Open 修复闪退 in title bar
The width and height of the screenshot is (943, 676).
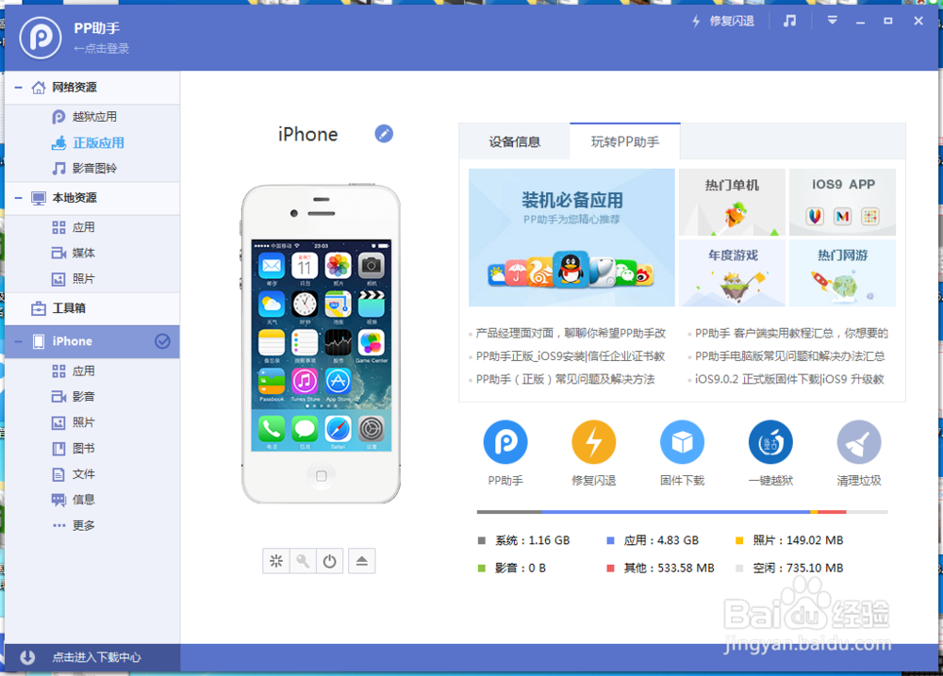pos(723,21)
